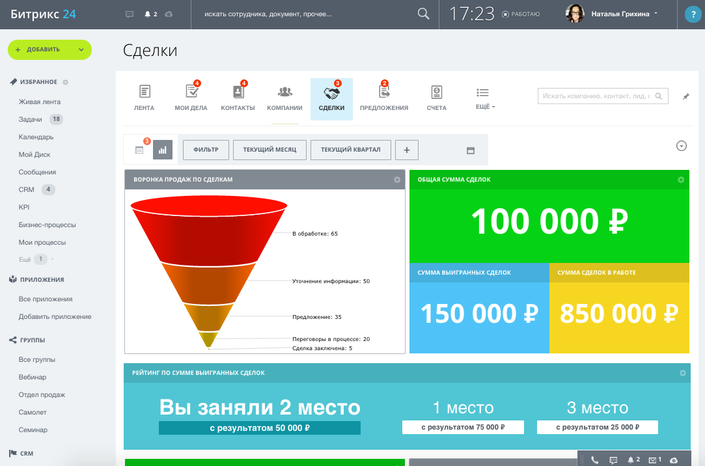Select Календарь in the sidebar menu
The height and width of the screenshot is (466, 705).
[x=36, y=137]
